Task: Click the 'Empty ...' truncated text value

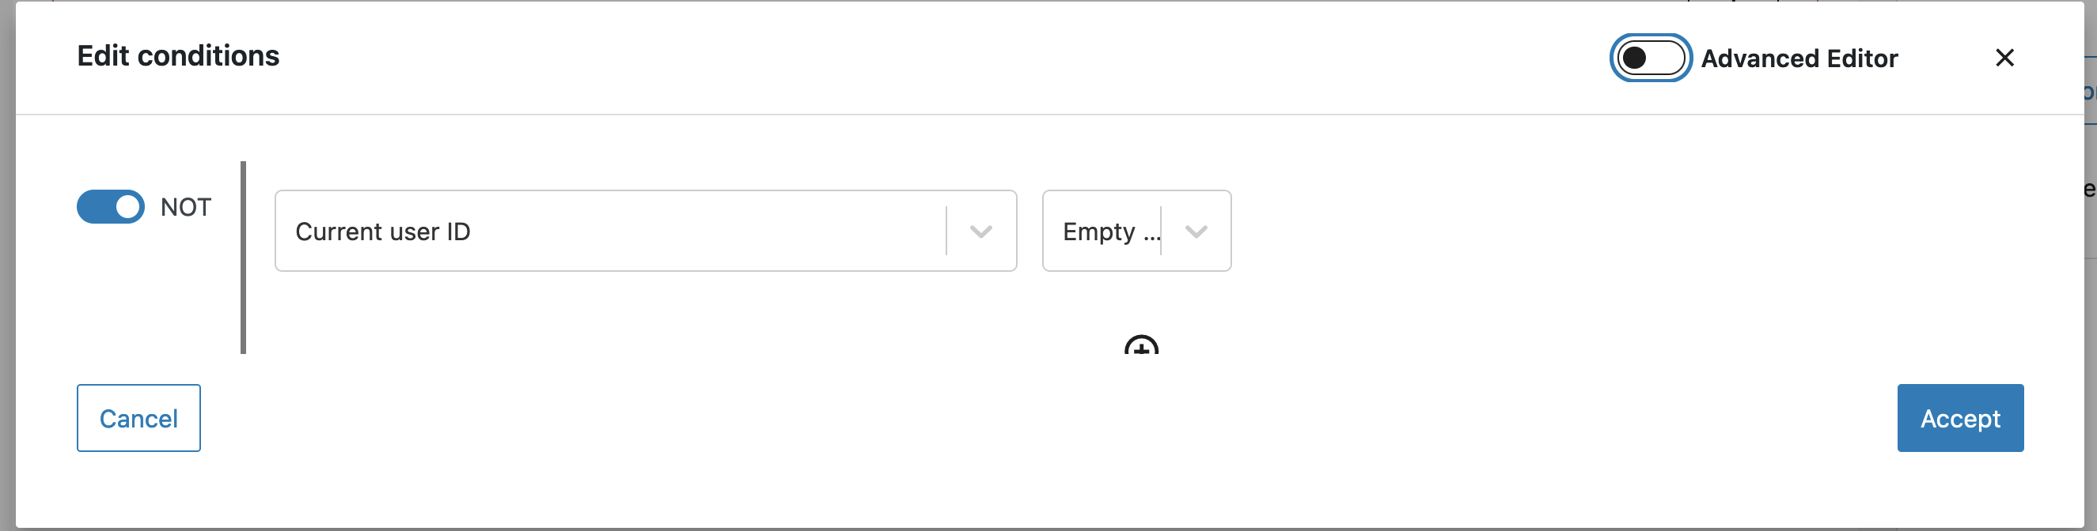Action: [x=1111, y=232]
